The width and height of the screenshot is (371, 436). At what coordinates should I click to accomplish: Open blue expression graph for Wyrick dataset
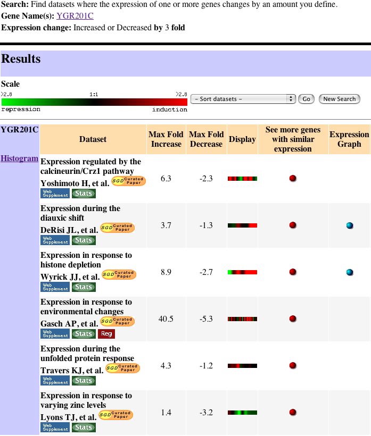click(349, 272)
